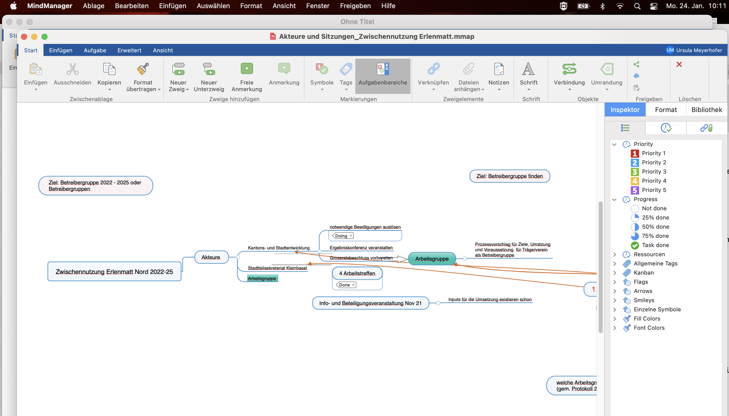Click the Ursula Meyerhofer account button

pyautogui.click(x=694, y=50)
